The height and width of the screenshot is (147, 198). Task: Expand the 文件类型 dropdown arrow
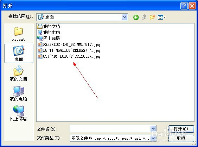[x=153, y=138]
